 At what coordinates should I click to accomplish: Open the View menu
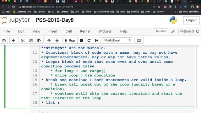pyautogui.click(x=36, y=31)
